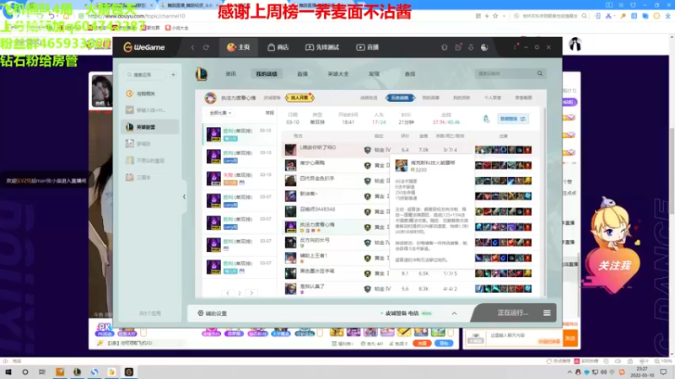Image resolution: width=675 pixels, height=379 pixels.
Task: Click the search magnifier icon
Action: 540,74
